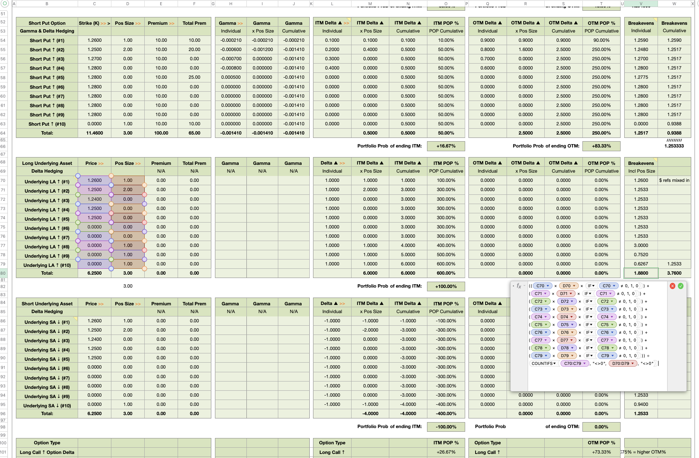Click the "1.6000" OTM delta cell
Viewport: 699px width, 458px height.
pos(525,50)
